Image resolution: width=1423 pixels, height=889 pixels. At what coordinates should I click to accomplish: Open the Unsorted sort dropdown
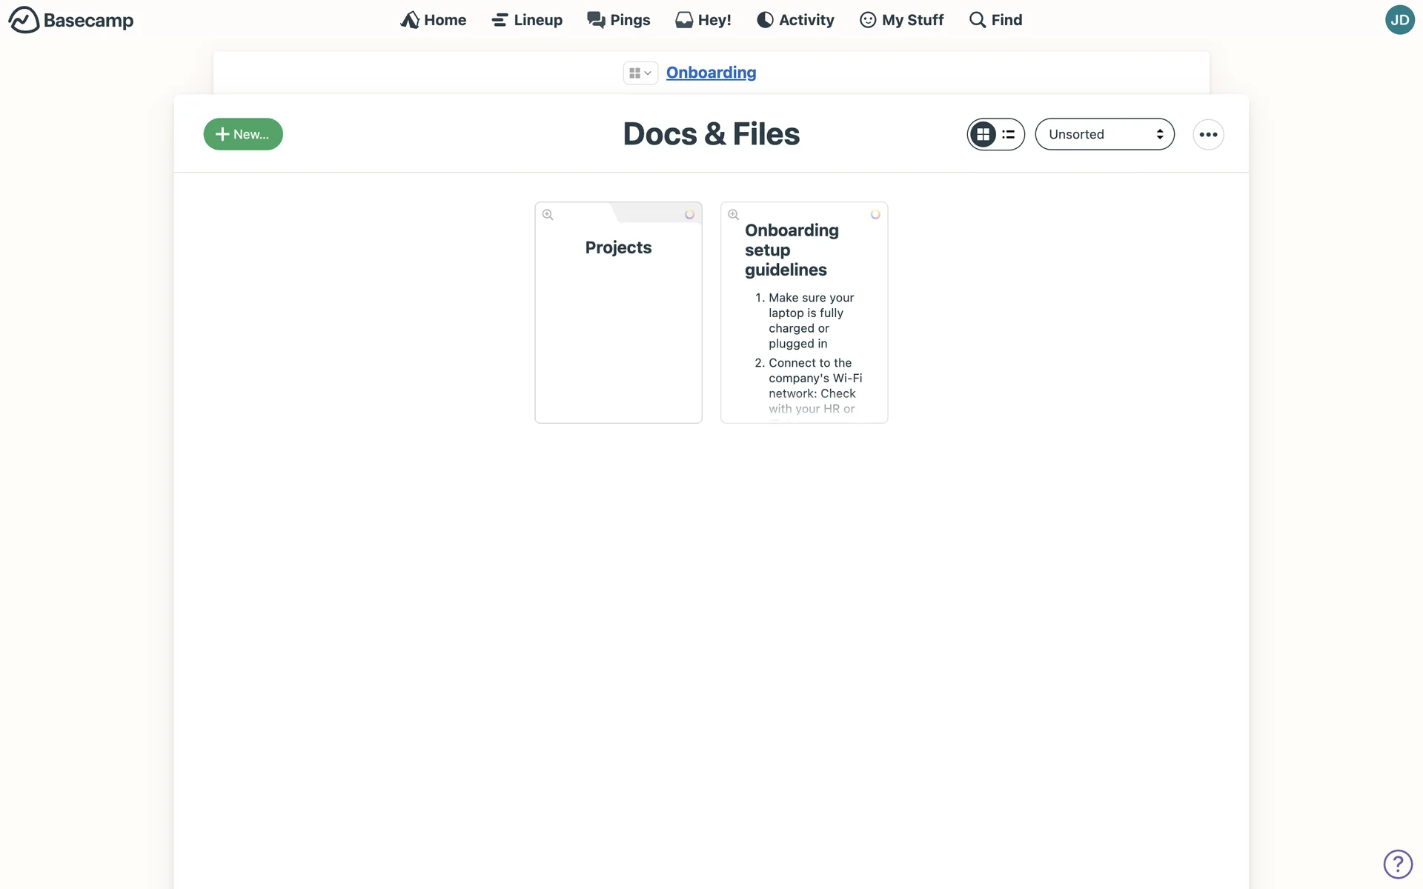1104,134
